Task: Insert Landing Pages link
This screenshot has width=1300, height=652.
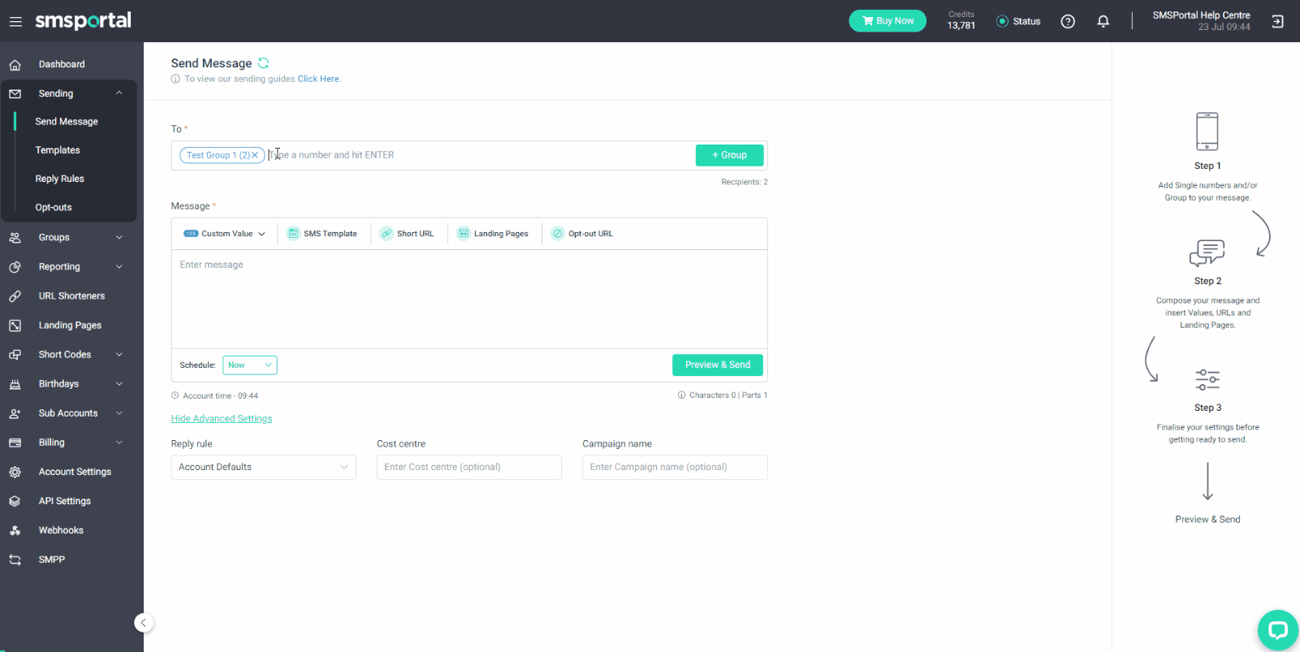Action: (x=493, y=234)
